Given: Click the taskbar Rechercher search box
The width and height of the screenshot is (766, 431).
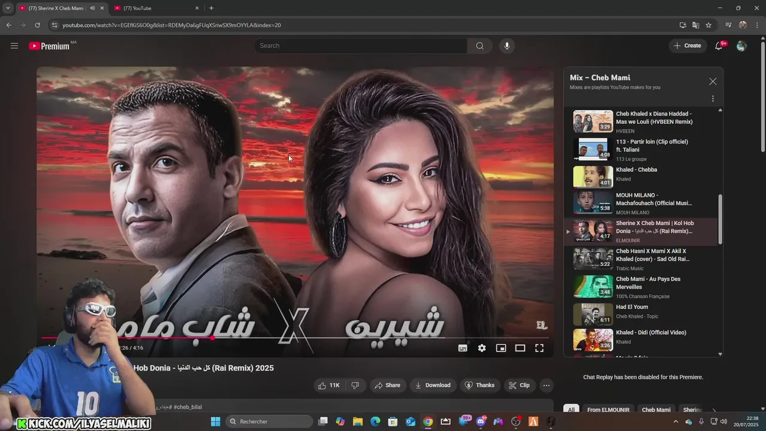Looking at the screenshot, I should (x=269, y=421).
